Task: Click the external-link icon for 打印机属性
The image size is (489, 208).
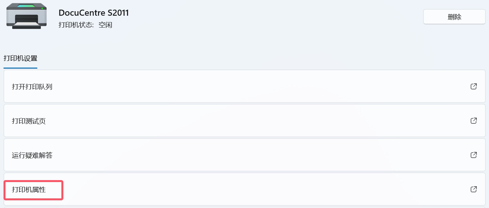Action: (473, 189)
